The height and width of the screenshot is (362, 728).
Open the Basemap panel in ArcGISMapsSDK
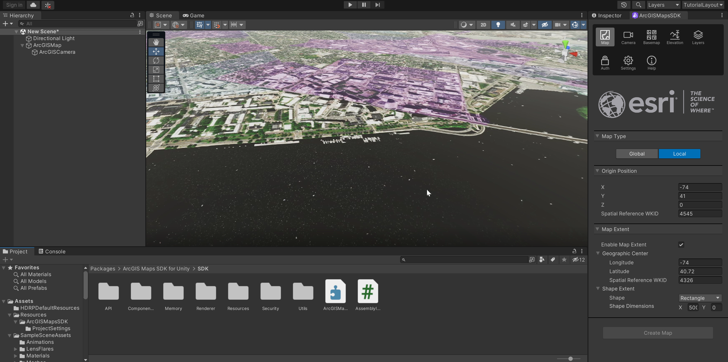coord(651,37)
